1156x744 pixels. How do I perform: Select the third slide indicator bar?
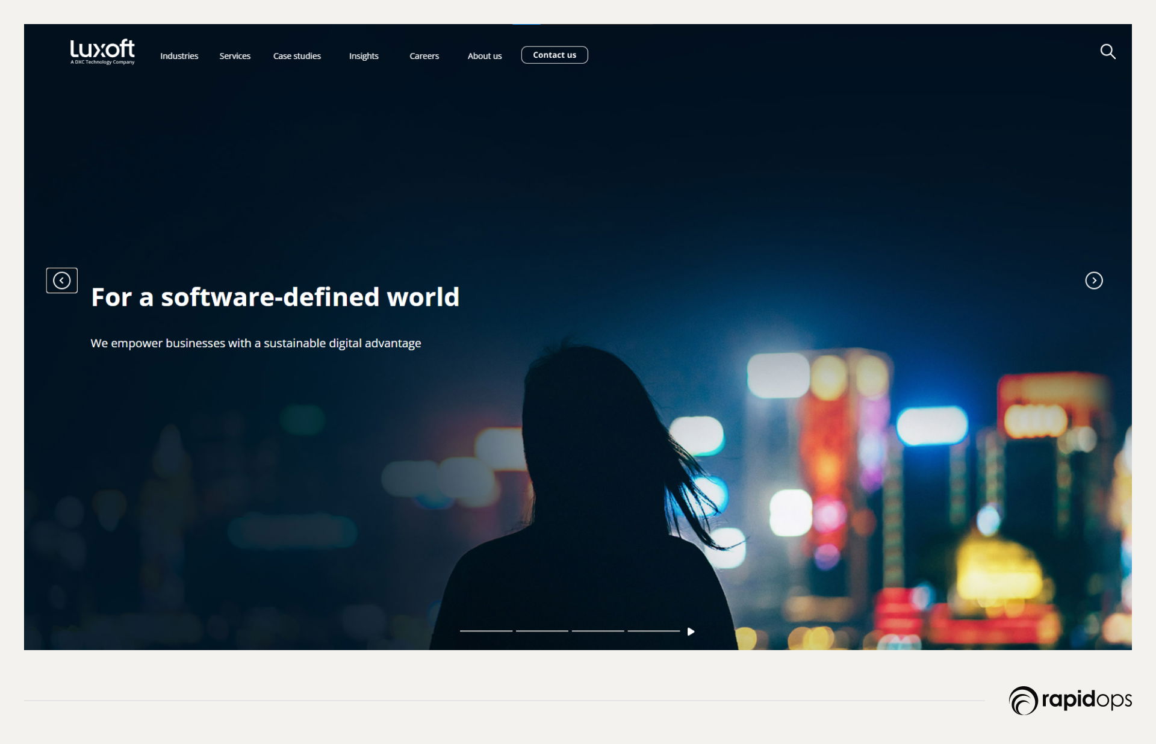tap(598, 631)
